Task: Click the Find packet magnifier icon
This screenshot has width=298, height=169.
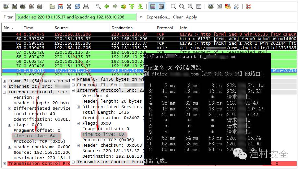Action: coord(98,6)
